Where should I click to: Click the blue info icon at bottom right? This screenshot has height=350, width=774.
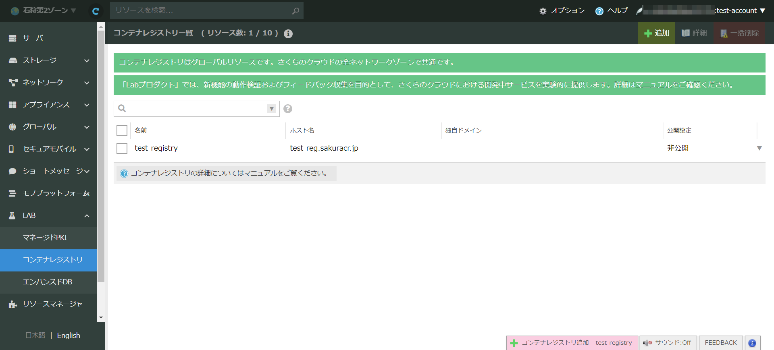[x=752, y=343]
